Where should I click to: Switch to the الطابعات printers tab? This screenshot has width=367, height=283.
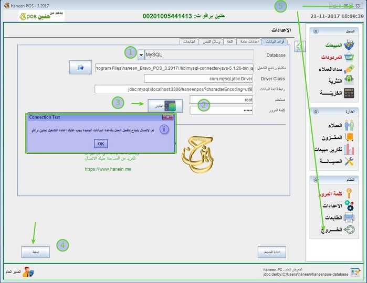click(189, 41)
